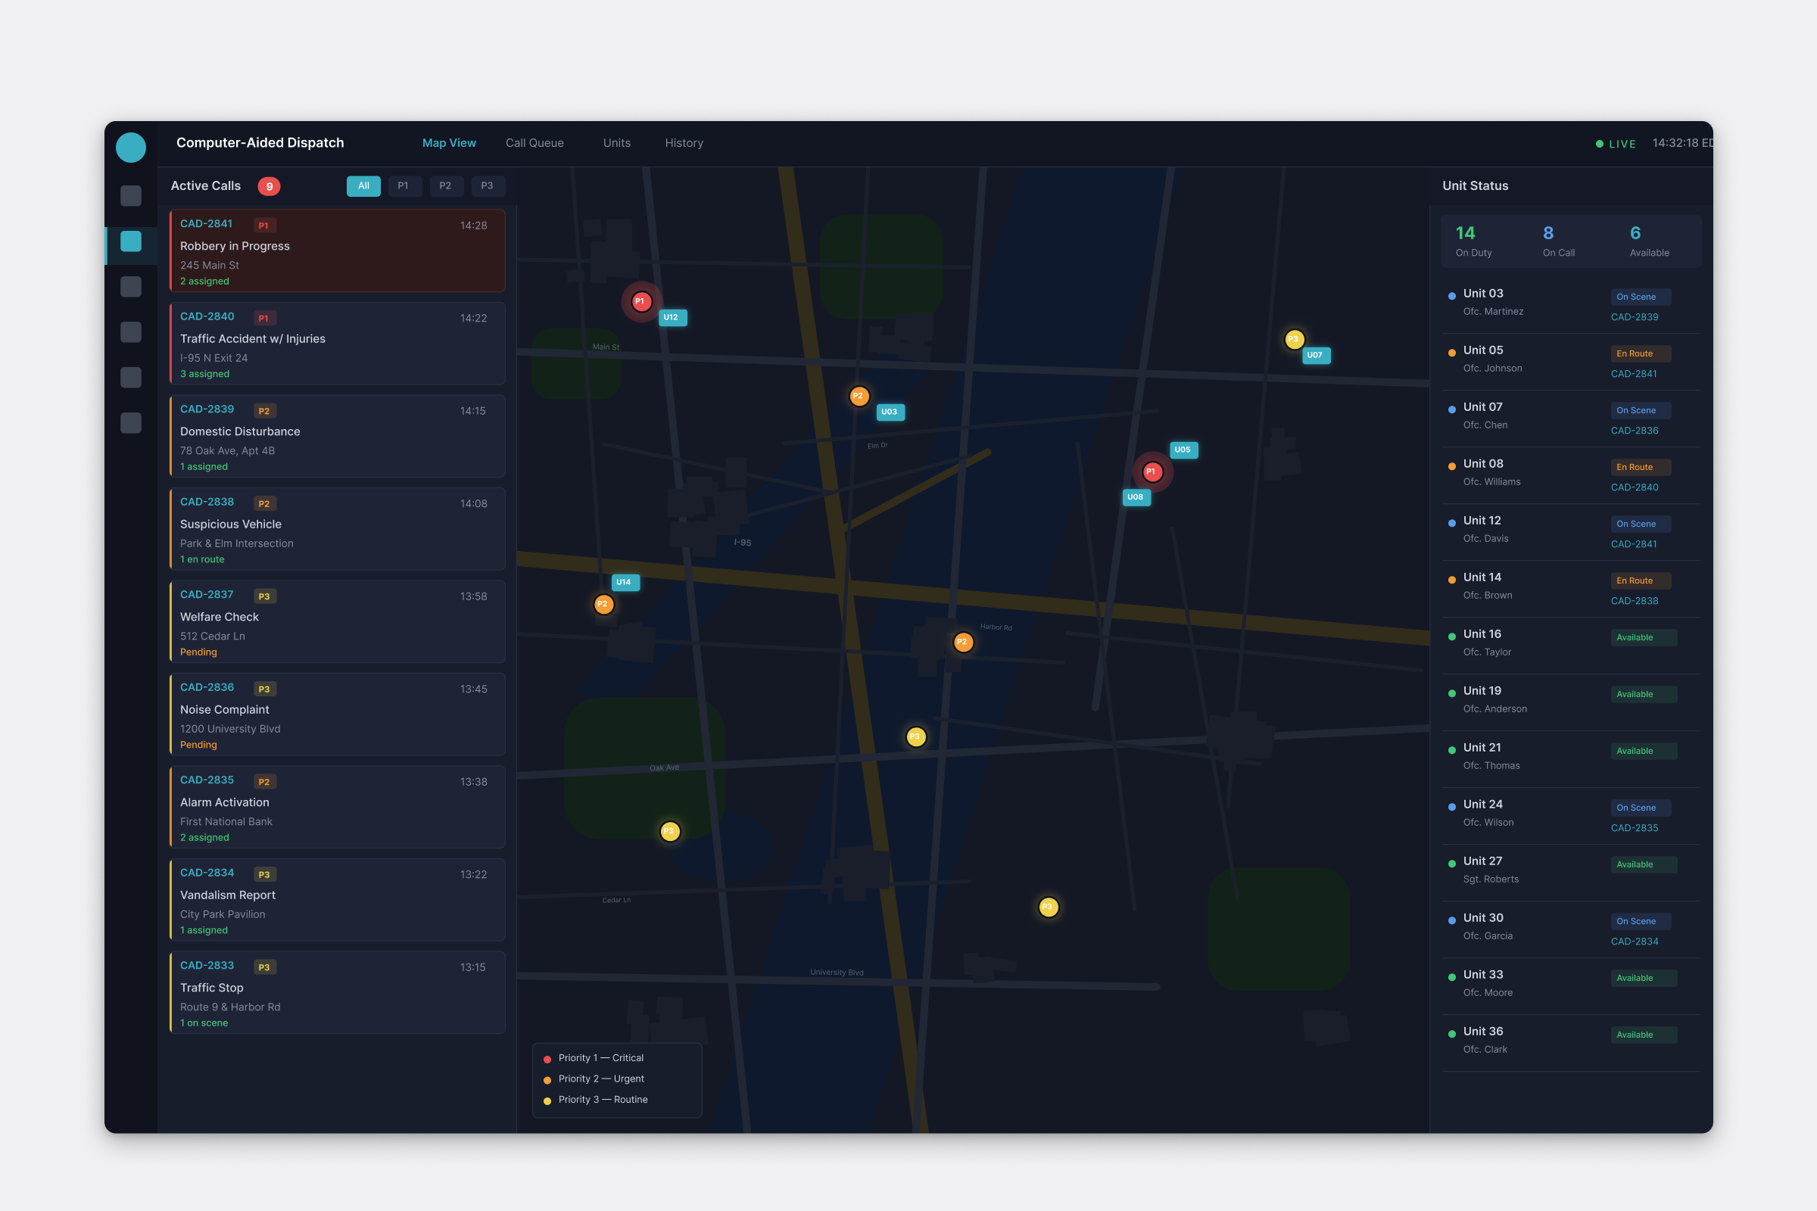Filter active calls by P2 chip
The width and height of the screenshot is (1817, 1211).
(x=446, y=186)
